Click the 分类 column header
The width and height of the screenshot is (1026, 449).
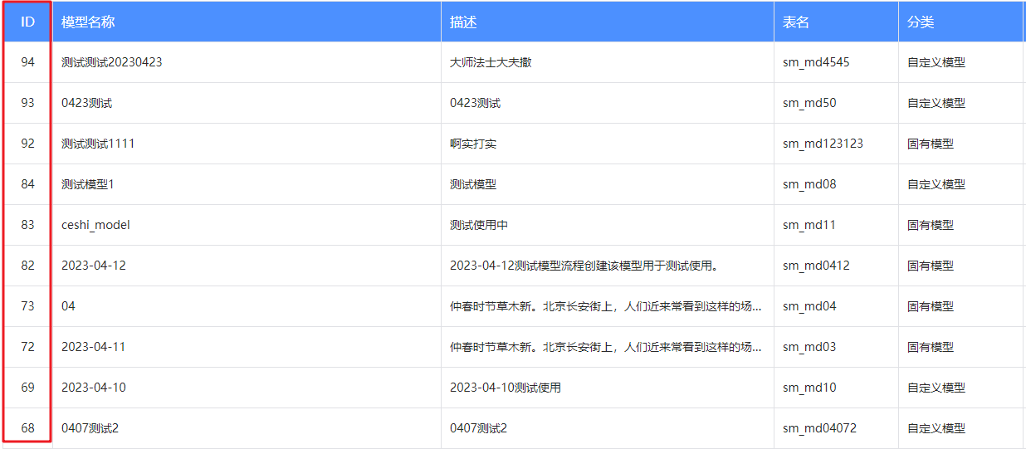tap(921, 22)
